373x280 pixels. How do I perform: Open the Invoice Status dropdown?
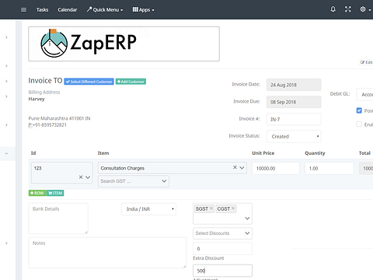pyautogui.click(x=294, y=136)
